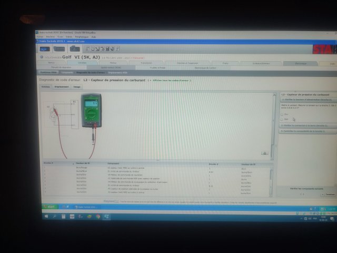This screenshot has height=253, width=337.
Task: Click Couleur de fil column header
Action: (x=83, y=163)
